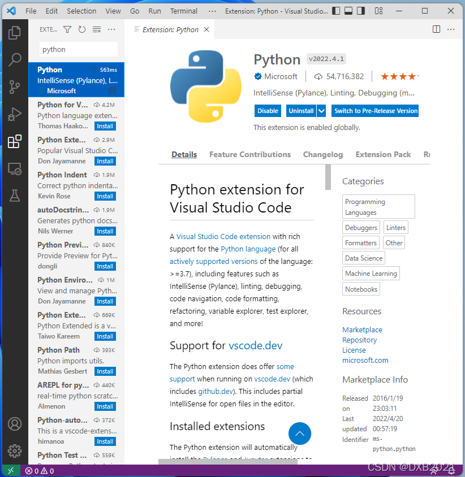Open the overflow menu in menu bar

coord(212,11)
